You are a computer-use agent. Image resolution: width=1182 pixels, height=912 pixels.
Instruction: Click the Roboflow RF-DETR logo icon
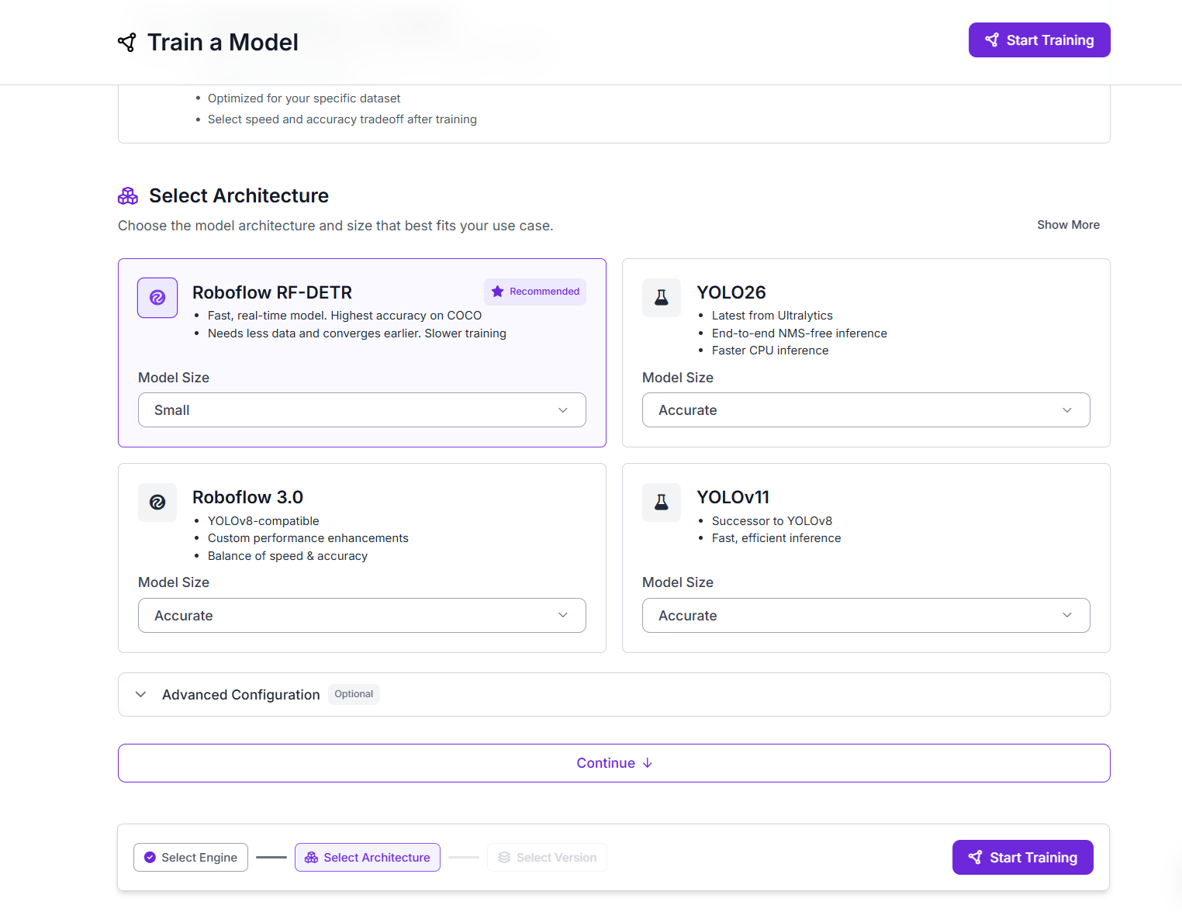point(157,298)
